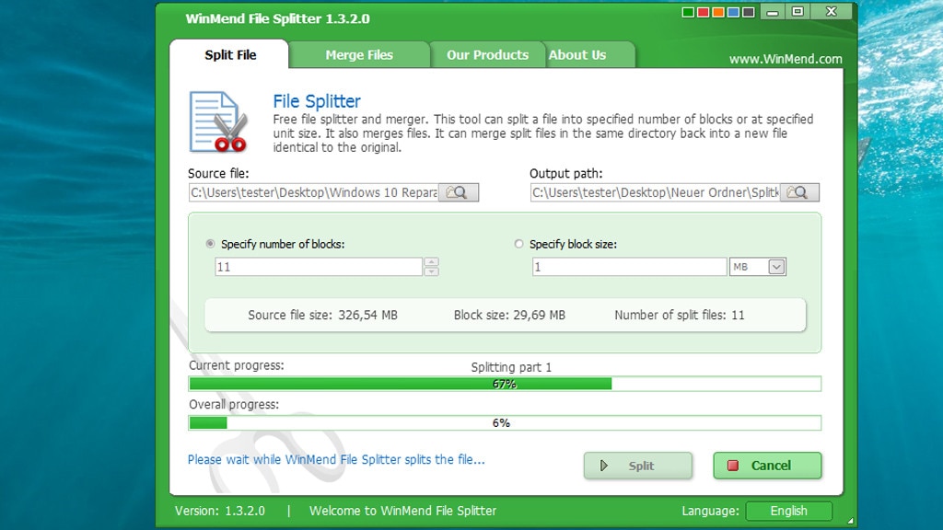The width and height of the screenshot is (943, 530).
Task: Select the dark gray color theme swatch
Action: 748,12
